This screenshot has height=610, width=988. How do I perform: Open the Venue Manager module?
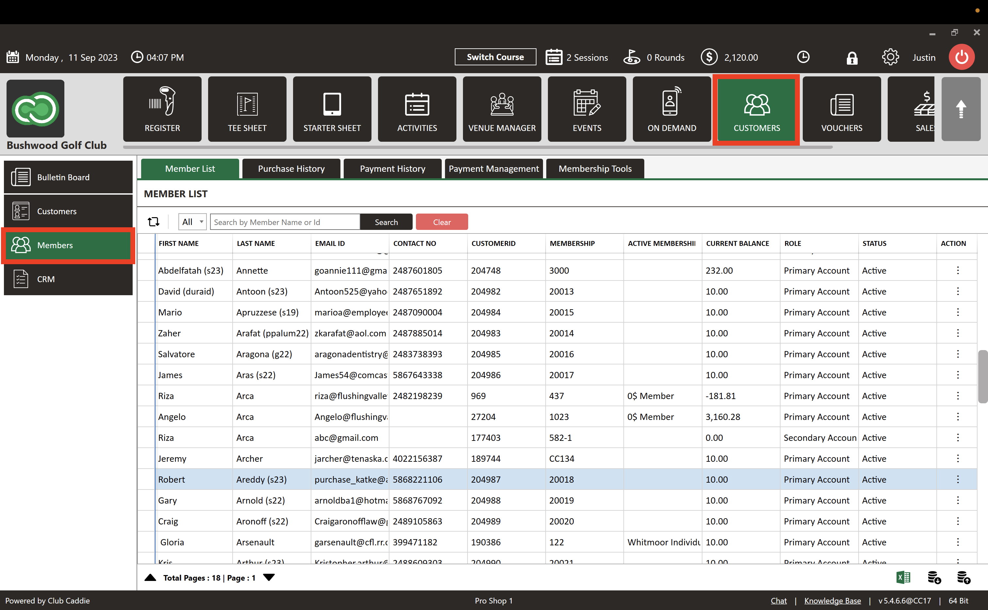pyautogui.click(x=502, y=109)
